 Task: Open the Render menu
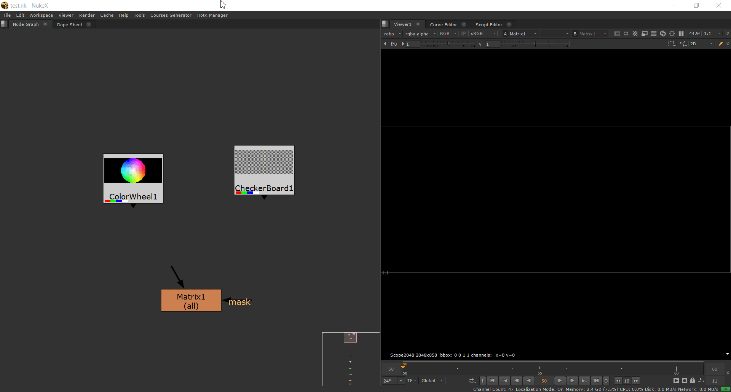click(x=87, y=15)
